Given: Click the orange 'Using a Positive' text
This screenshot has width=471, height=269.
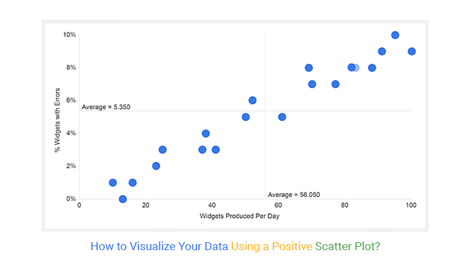Looking at the screenshot, I should coord(271,247).
